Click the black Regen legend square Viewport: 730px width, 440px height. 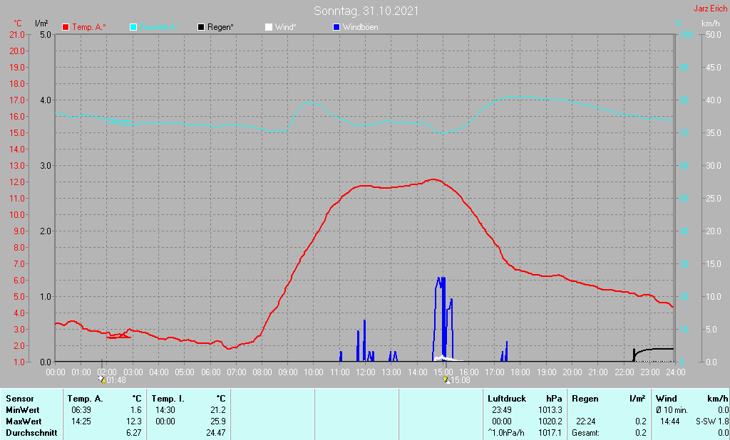coord(201,27)
